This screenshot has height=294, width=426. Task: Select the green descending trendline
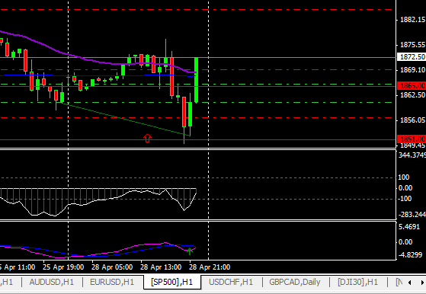(125, 119)
